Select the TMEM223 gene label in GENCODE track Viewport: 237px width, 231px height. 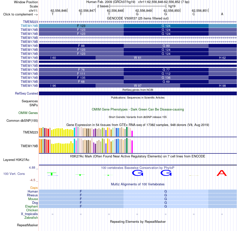30,22
